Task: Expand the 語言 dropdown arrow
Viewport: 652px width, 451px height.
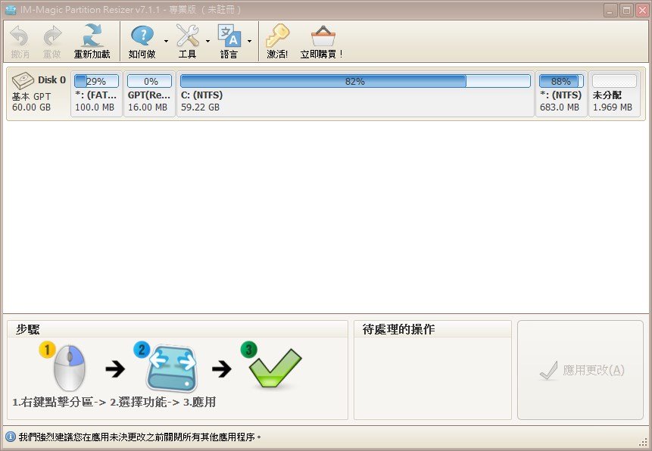Action: pos(249,41)
